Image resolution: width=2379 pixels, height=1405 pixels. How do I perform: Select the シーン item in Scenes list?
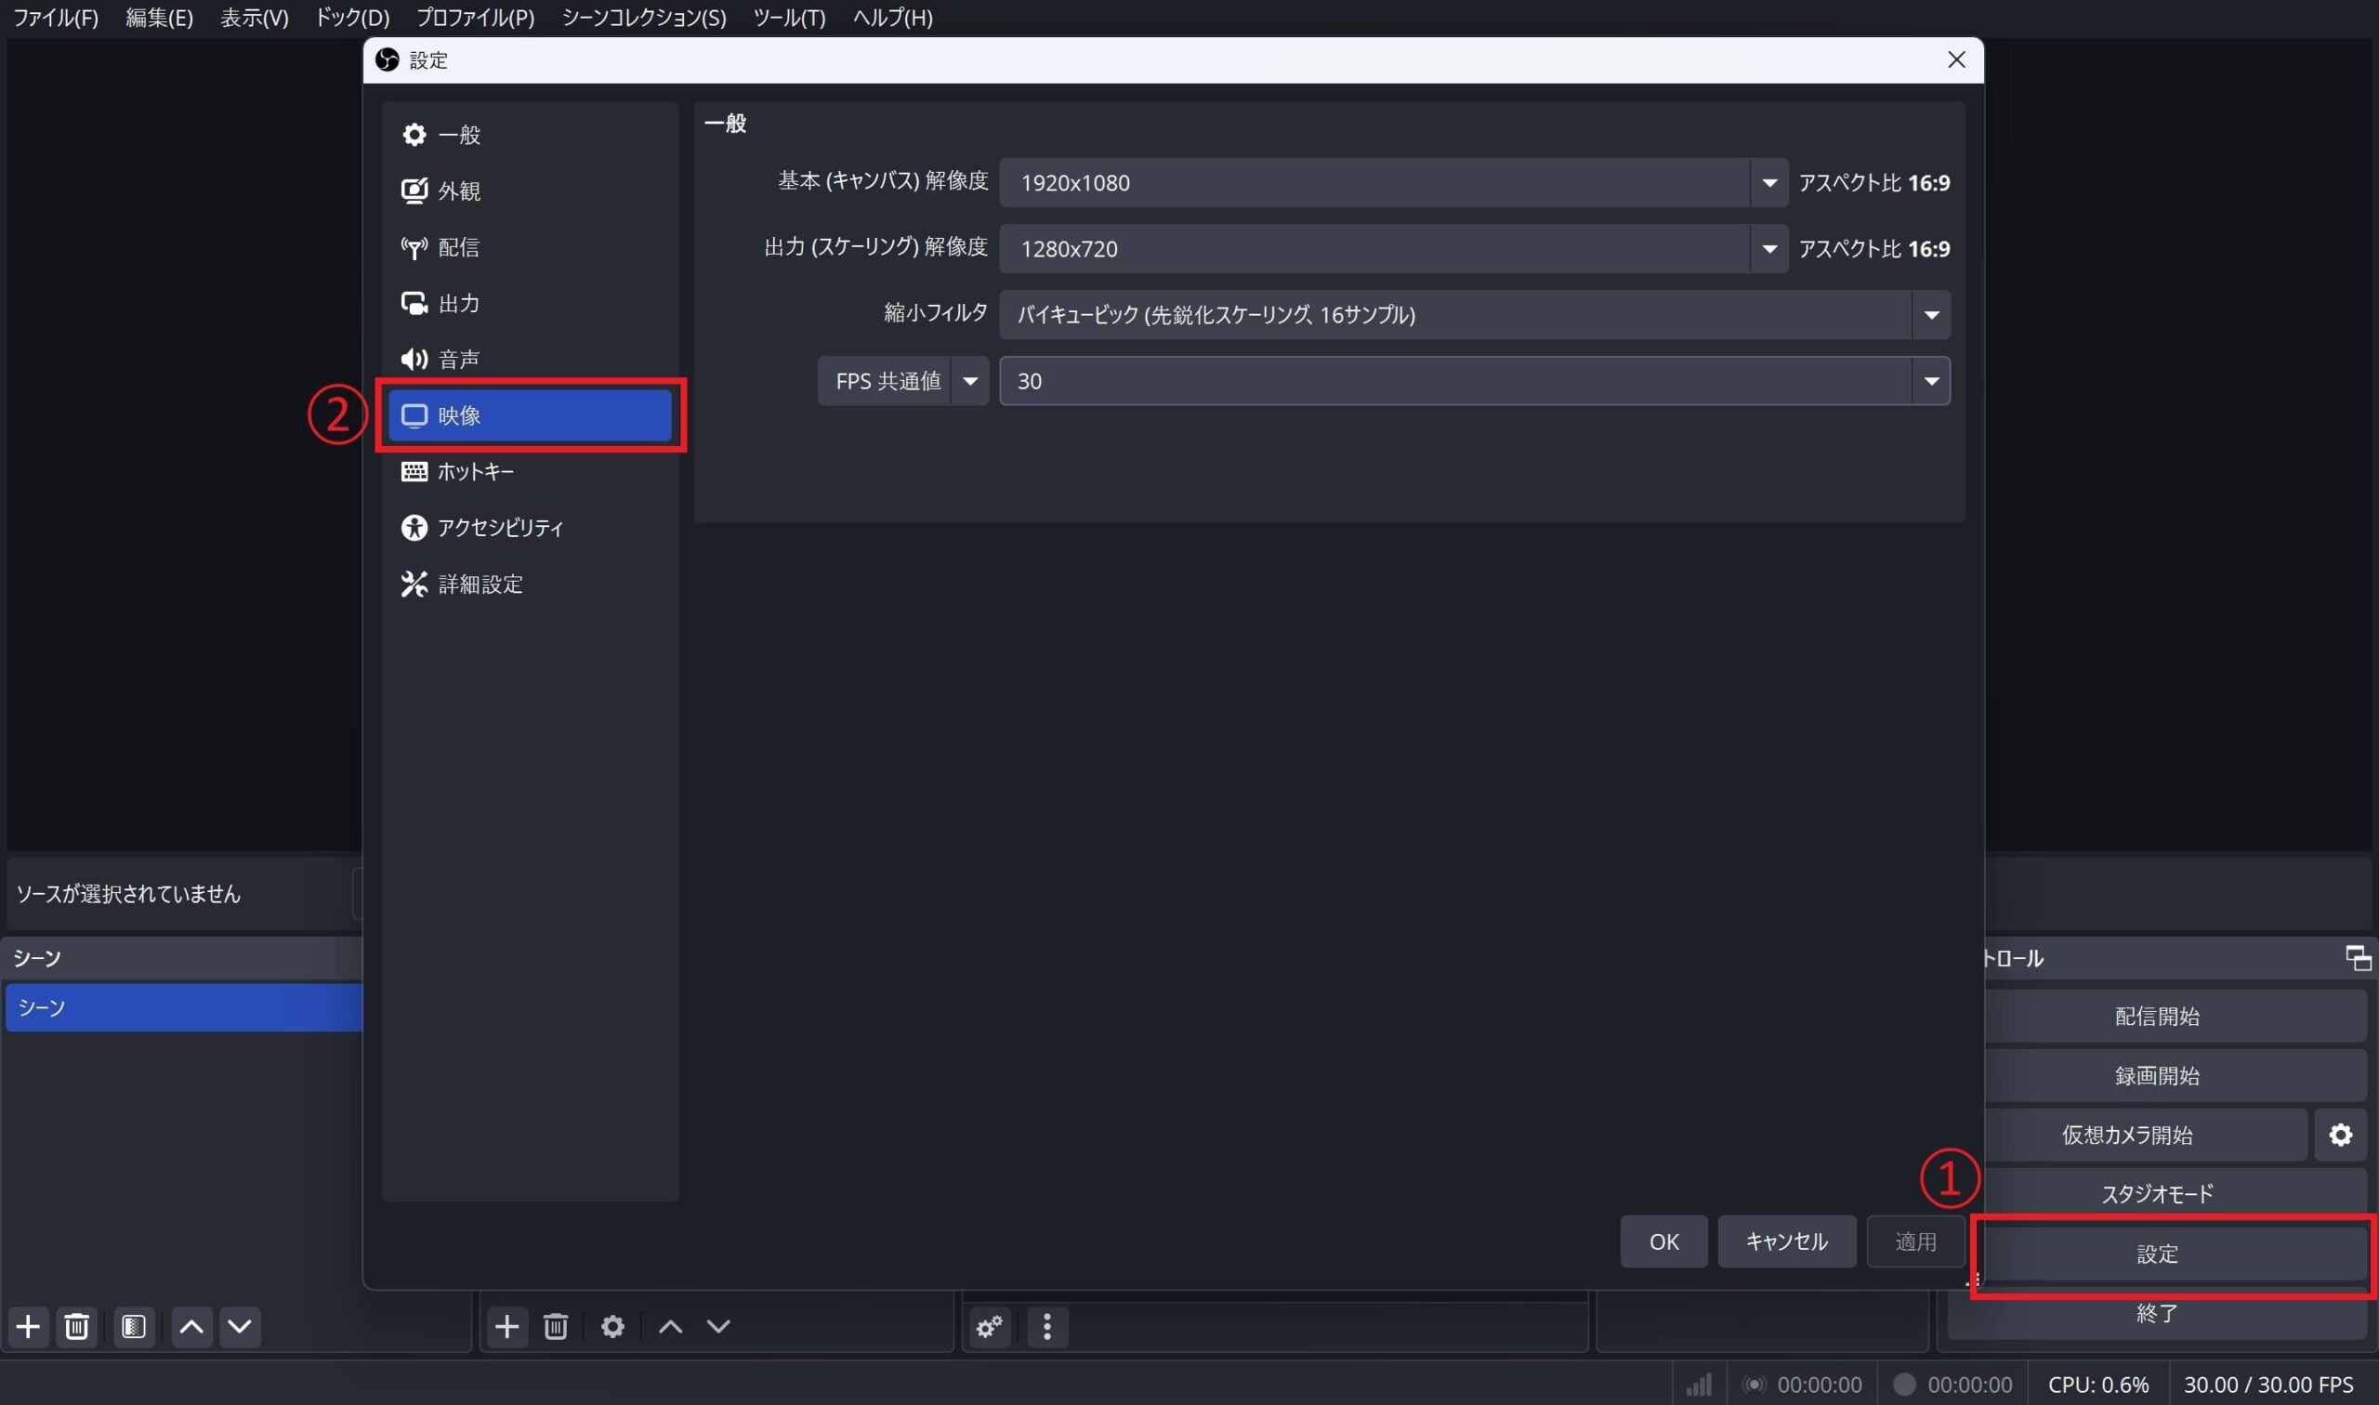[184, 1007]
